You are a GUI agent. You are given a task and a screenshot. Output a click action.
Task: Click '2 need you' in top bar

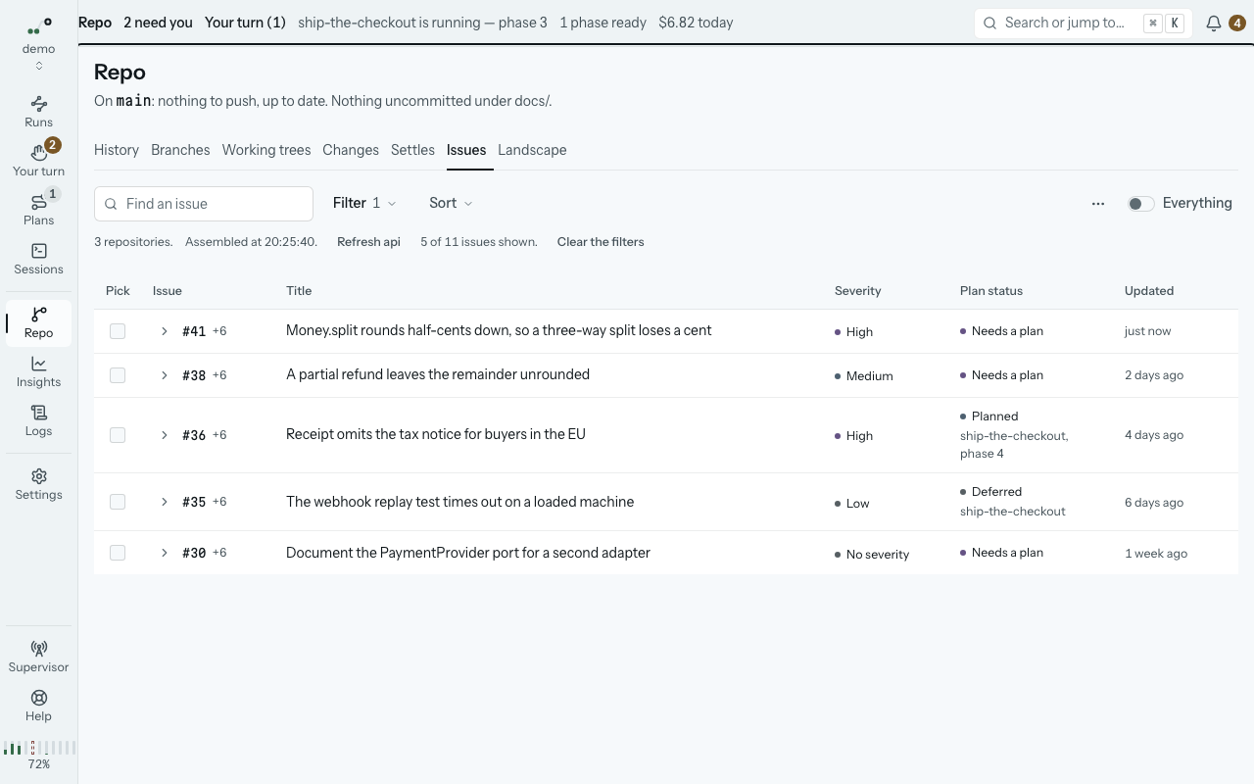[158, 23]
